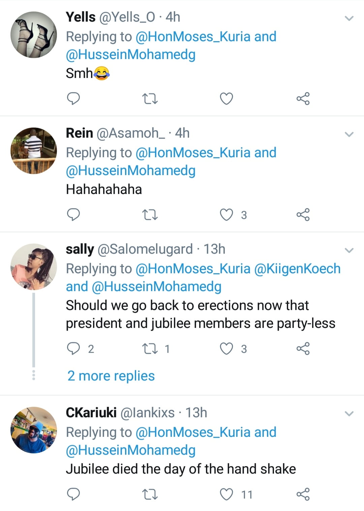Retweet CKariuki's Jubilee died tweet
Viewport: 364px width, 511px height.
coord(150,495)
